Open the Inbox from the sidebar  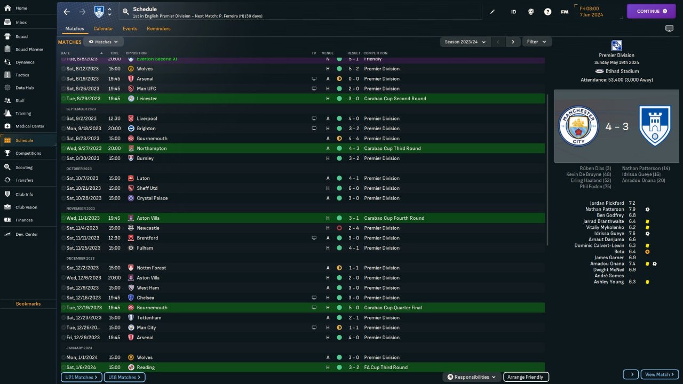point(21,22)
